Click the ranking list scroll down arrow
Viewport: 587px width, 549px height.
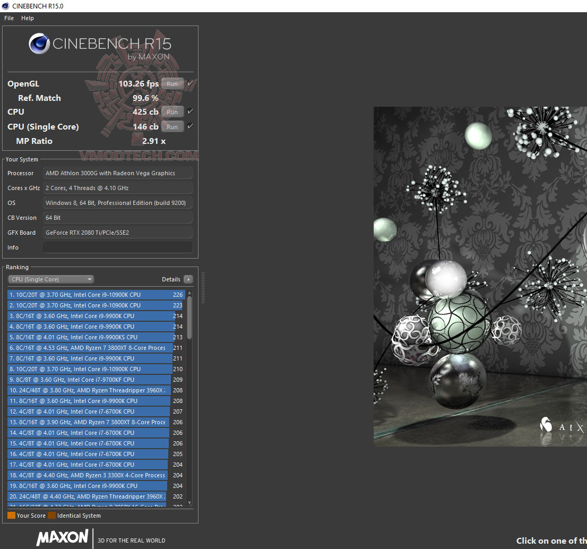[x=189, y=503]
